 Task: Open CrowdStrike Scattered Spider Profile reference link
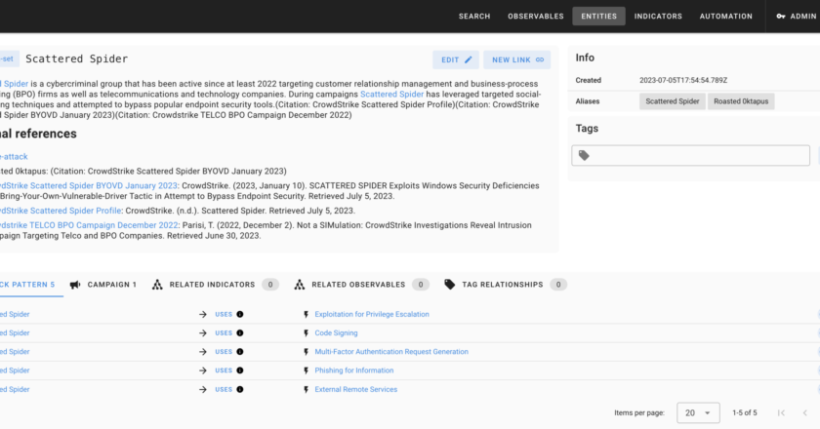coord(61,211)
